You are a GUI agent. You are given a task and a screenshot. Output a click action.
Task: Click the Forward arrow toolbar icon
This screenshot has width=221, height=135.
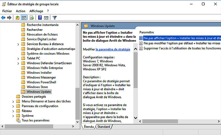[9, 18]
